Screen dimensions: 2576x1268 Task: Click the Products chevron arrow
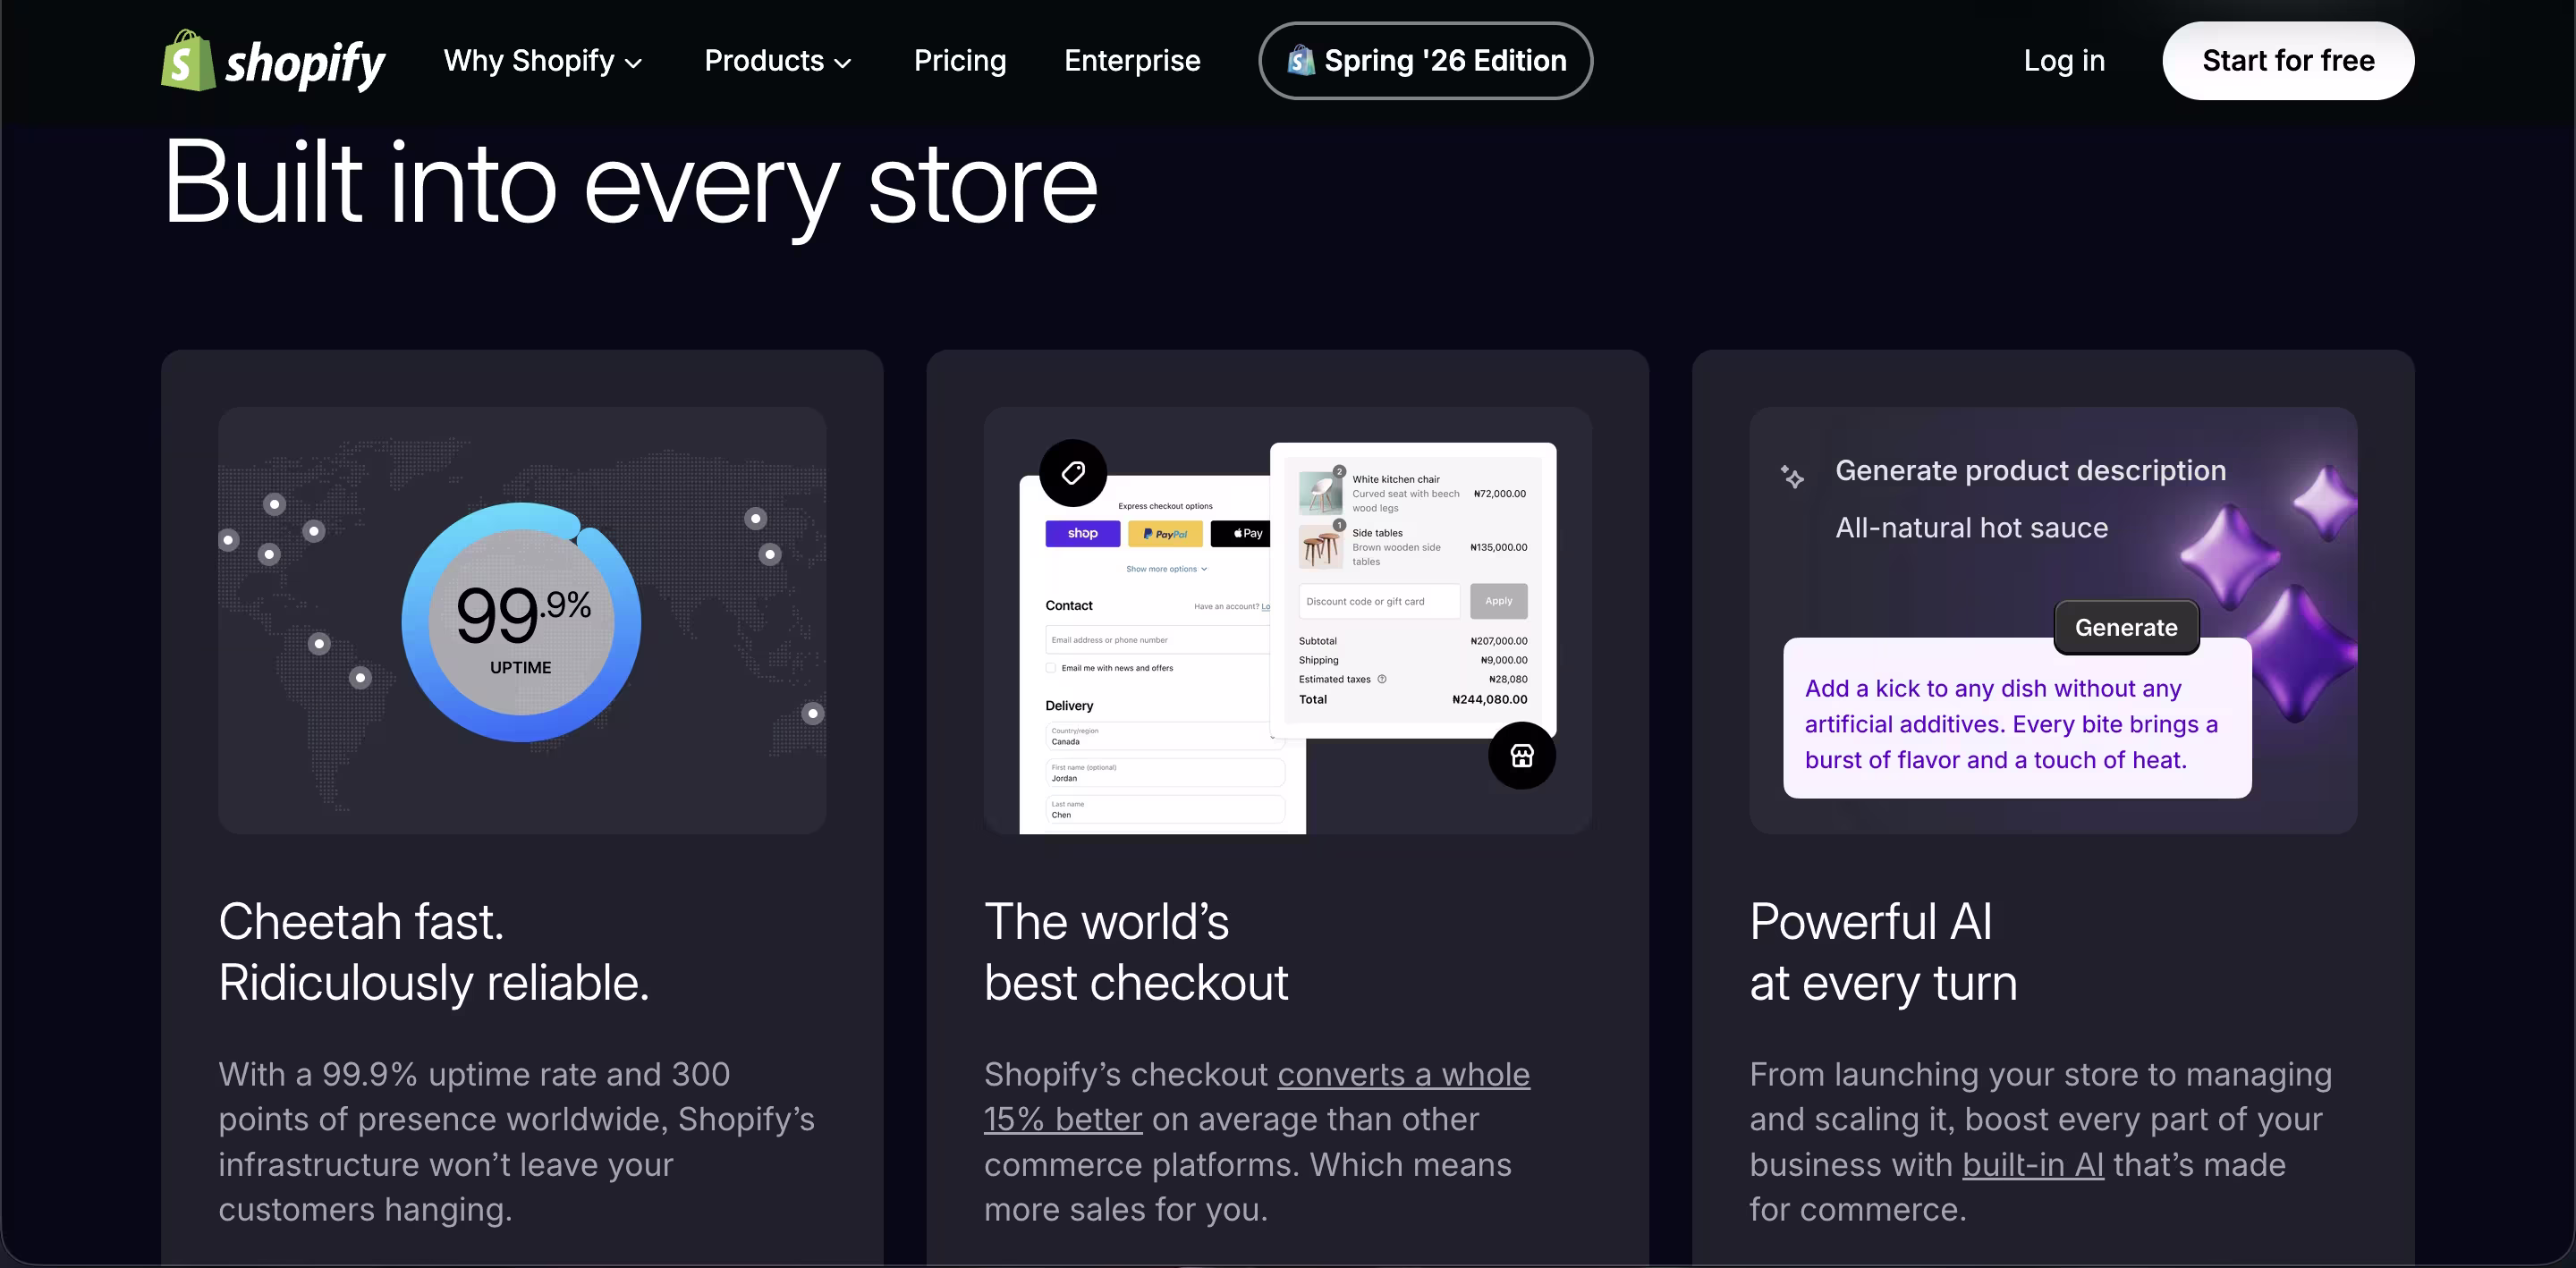843,63
